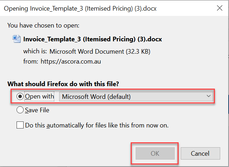
Task: Open the Microsoft Word (default) application dropdown
Action: pyautogui.click(x=136, y=97)
